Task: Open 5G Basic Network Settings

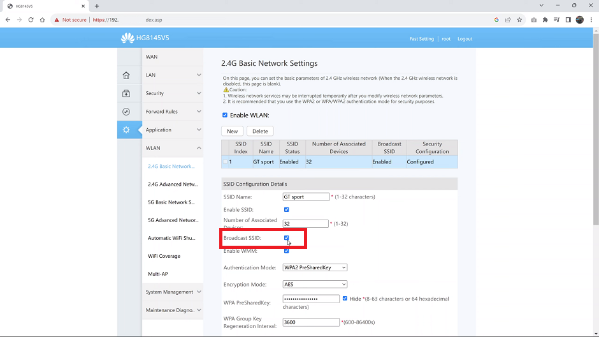Action: [x=171, y=202]
